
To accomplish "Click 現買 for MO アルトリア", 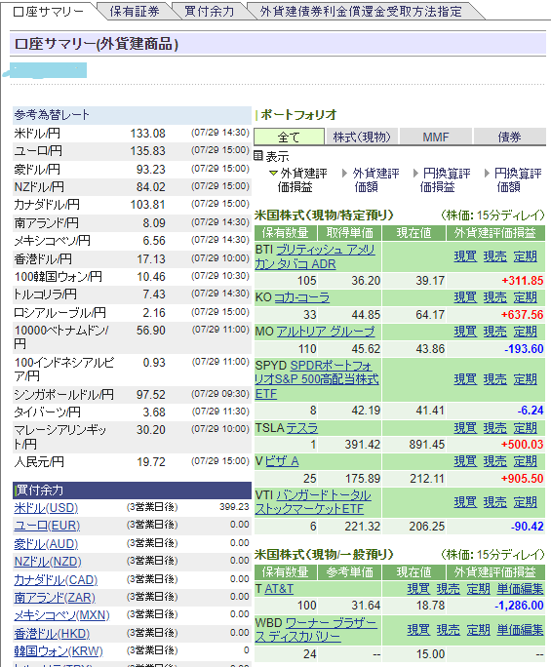I will [x=465, y=332].
